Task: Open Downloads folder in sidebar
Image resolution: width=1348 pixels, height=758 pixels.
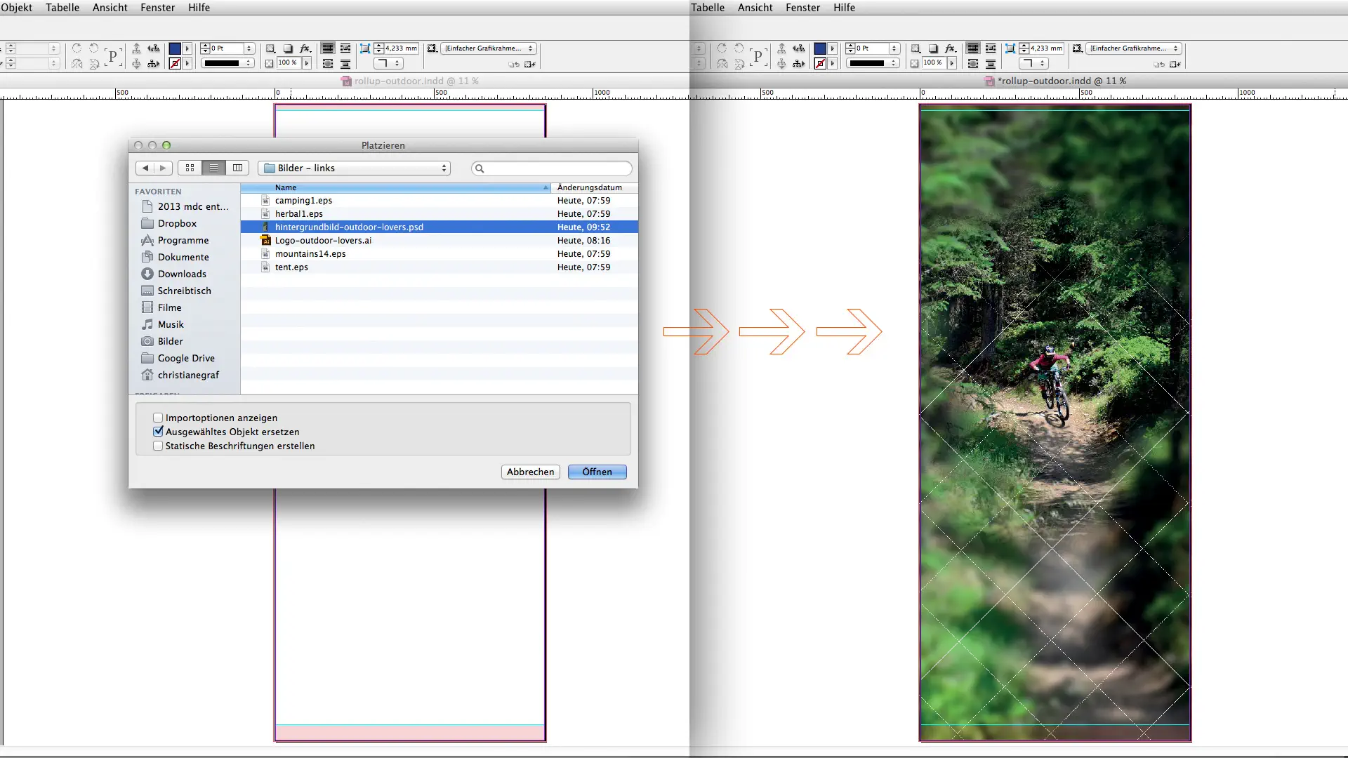Action: 182,274
